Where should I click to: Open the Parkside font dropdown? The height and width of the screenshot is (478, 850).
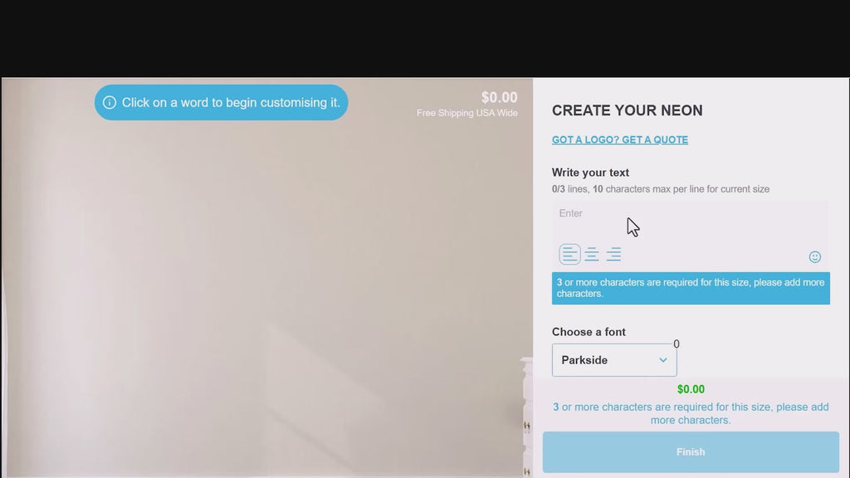(x=614, y=360)
